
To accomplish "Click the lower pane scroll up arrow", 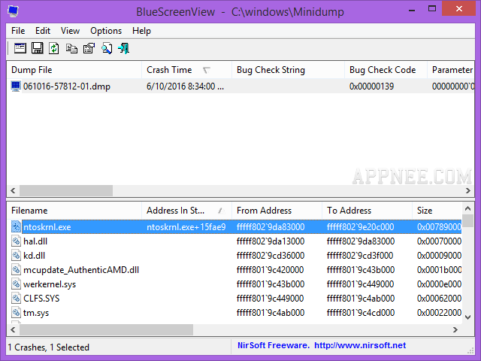I will point(467,209).
